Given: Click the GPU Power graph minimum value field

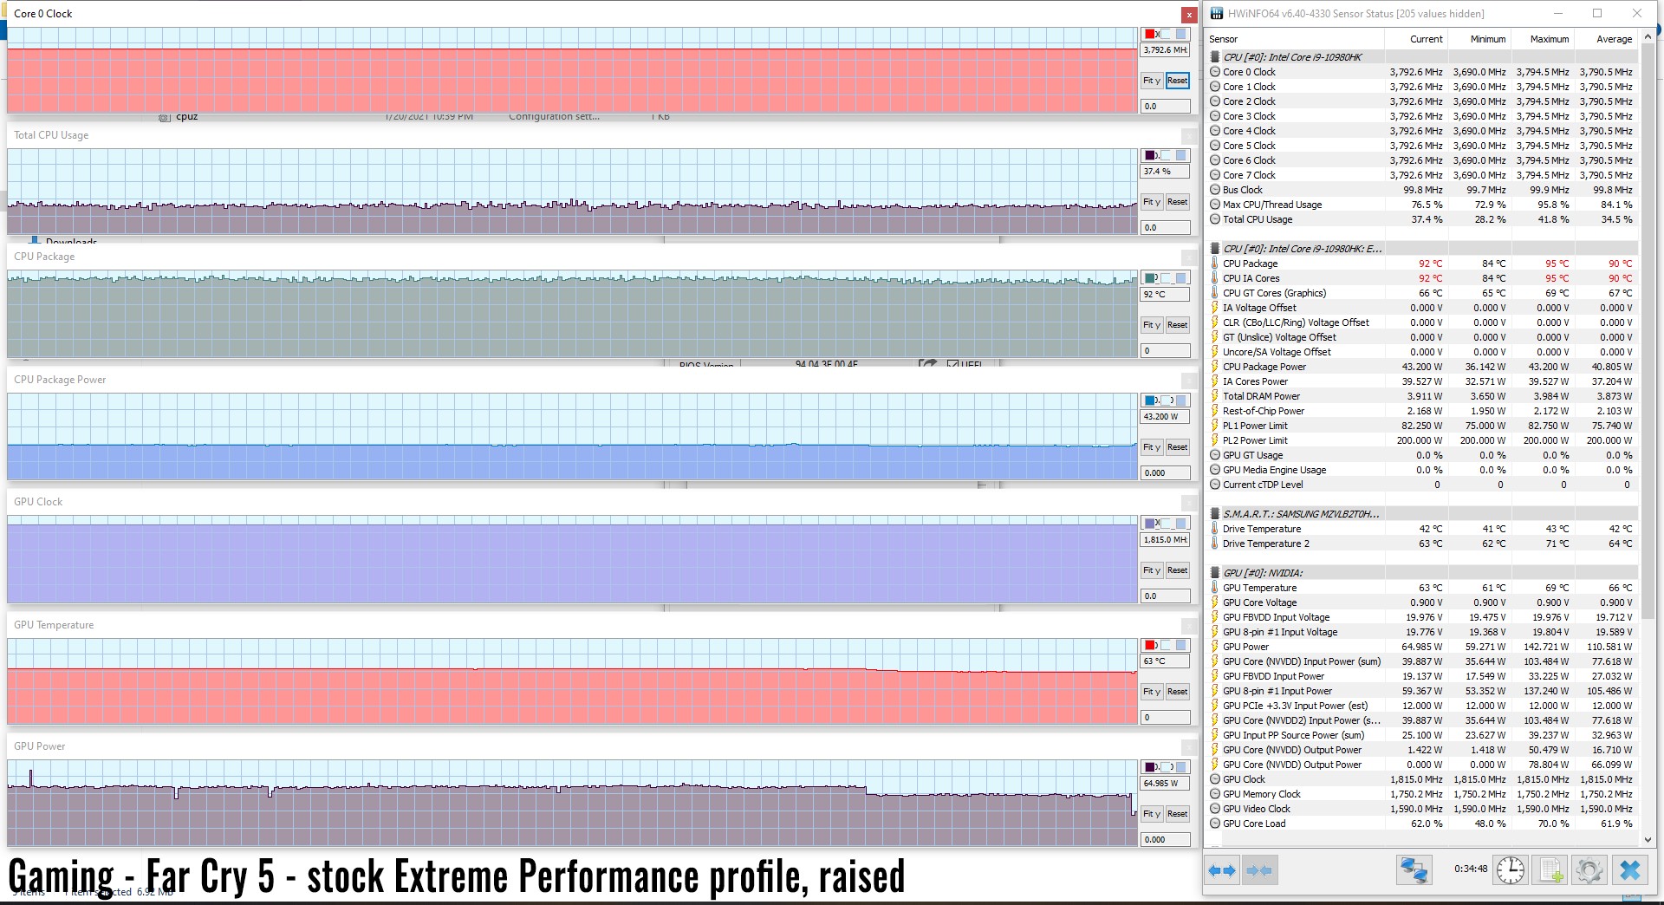Looking at the screenshot, I should [1165, 839].
